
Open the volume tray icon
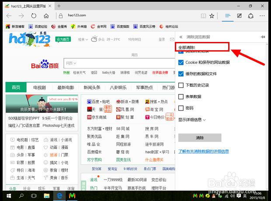click(233, 196)
